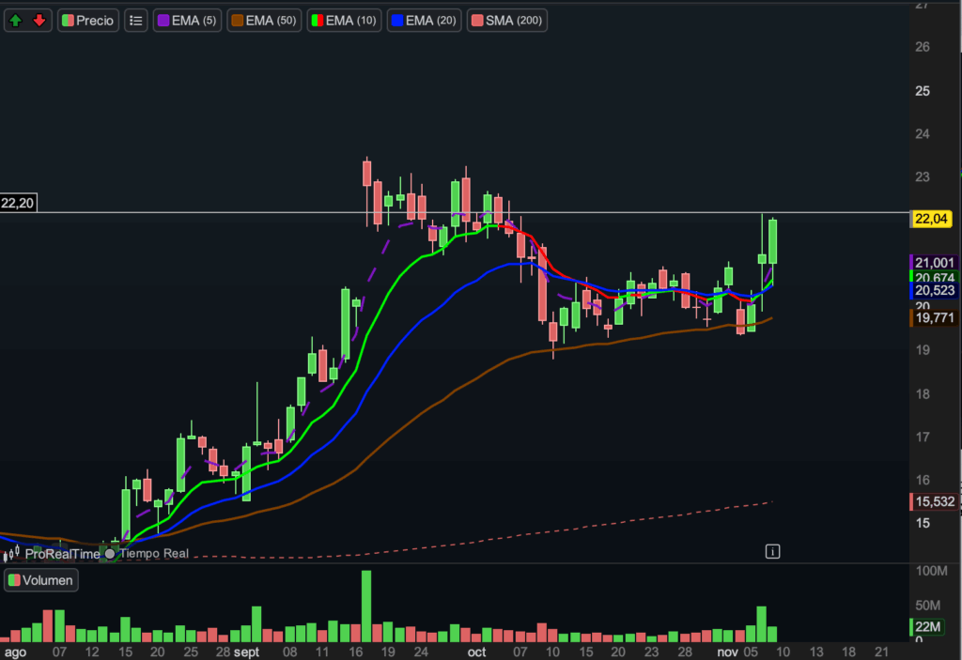The width and height of the screenshot is (962, 660).
Task: Click the oct marker on the time axis
Action: (x=477, y=651)
